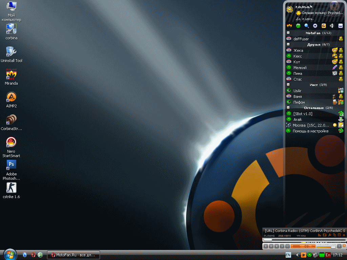
Task: Collapse the Друзья contact group
Action: click(288, 44)
